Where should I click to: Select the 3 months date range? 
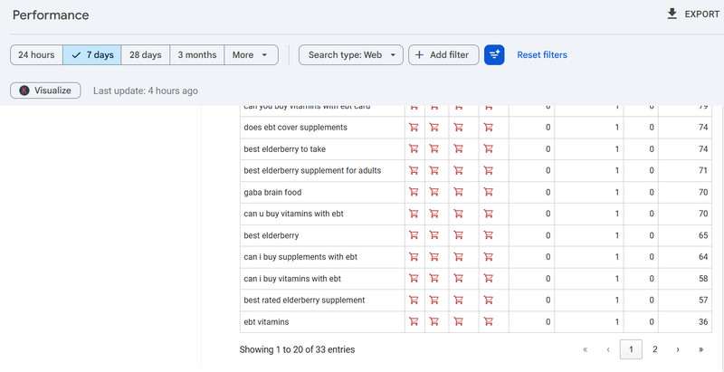coord(197,55)
